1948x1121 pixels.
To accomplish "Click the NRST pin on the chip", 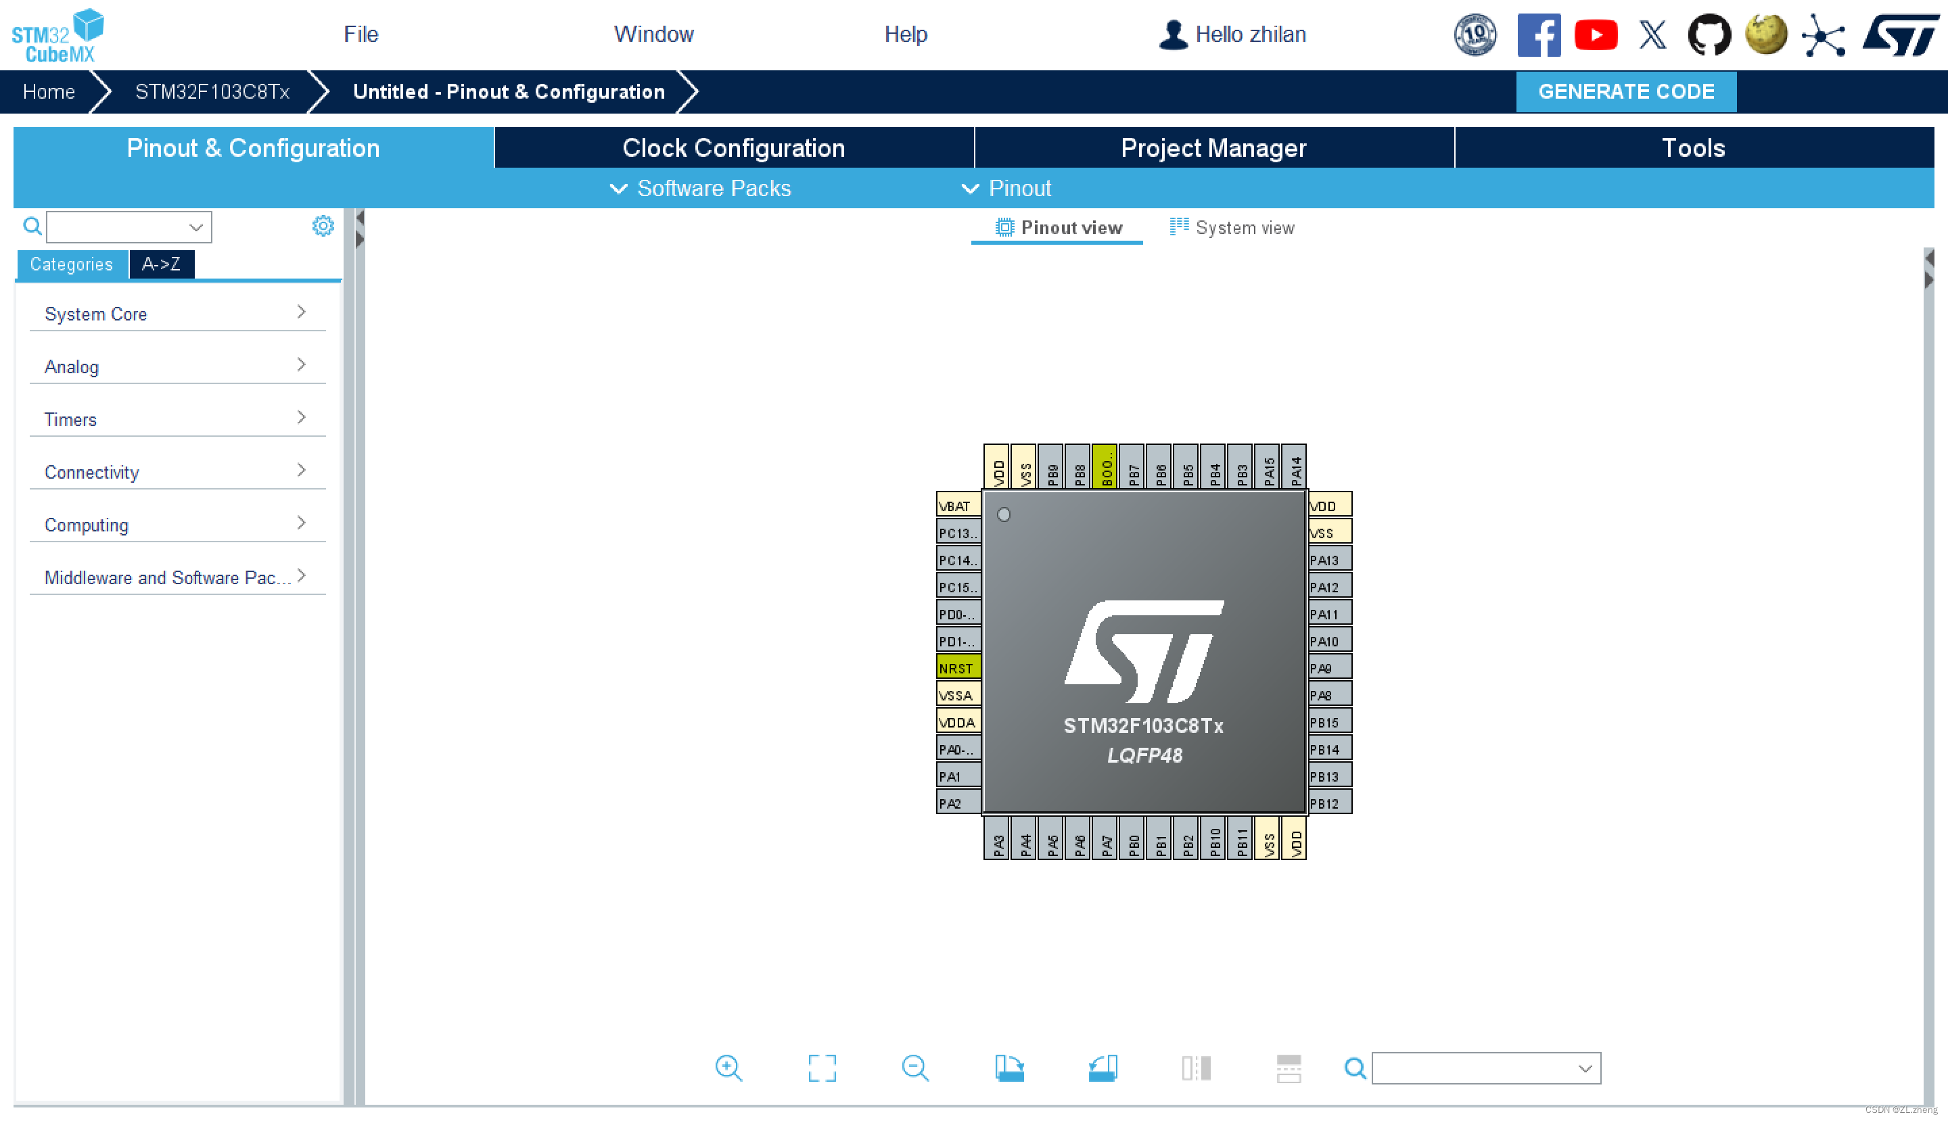I will [958, 667].
